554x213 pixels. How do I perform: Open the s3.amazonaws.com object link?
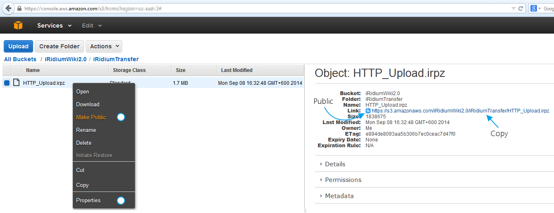pos(460,111)
